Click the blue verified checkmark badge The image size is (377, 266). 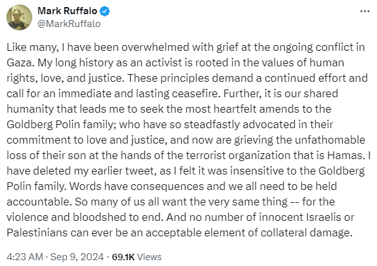[104, 11]
